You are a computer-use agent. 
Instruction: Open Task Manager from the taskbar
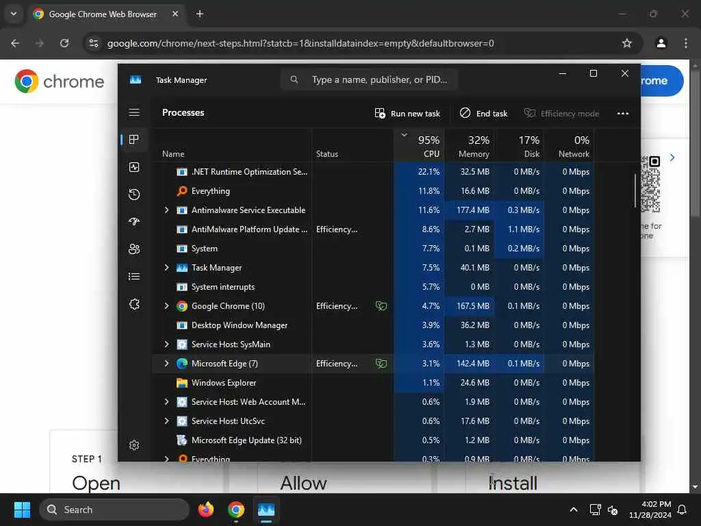coord(266,510)
